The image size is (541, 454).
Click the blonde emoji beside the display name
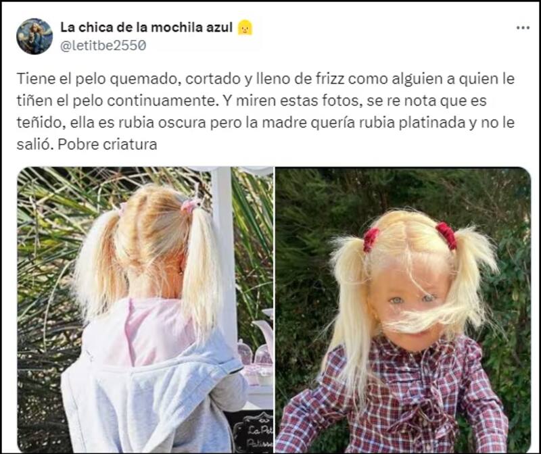[x=245, y=28]
